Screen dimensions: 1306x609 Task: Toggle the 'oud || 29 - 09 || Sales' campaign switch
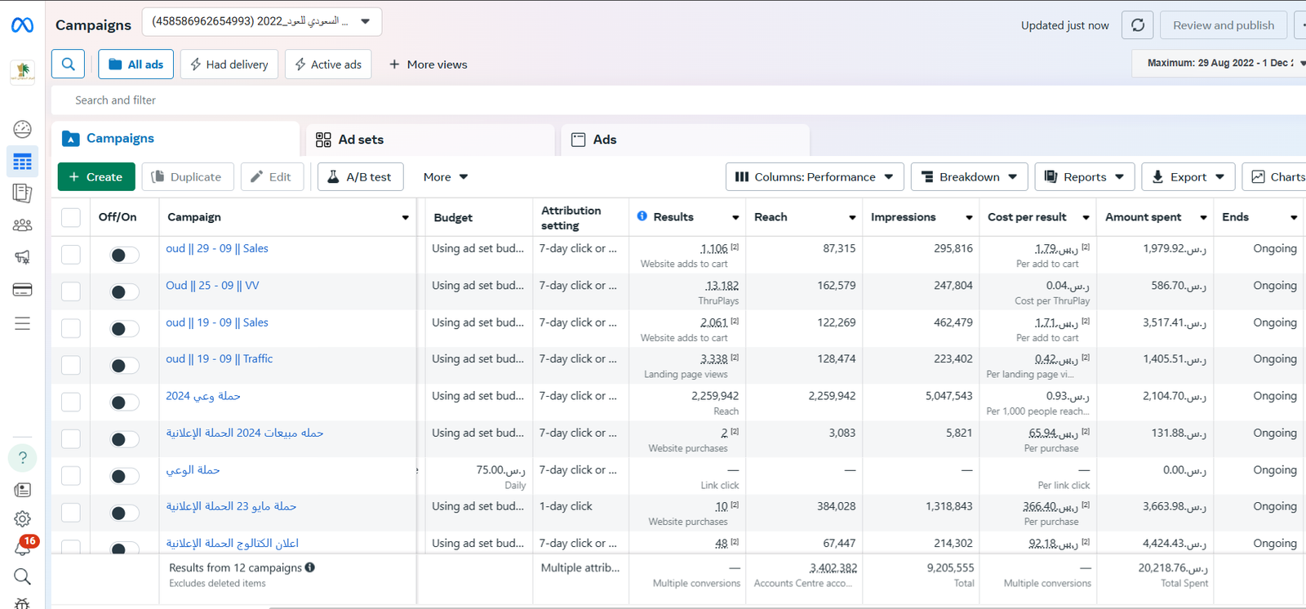tap(124, 256)
